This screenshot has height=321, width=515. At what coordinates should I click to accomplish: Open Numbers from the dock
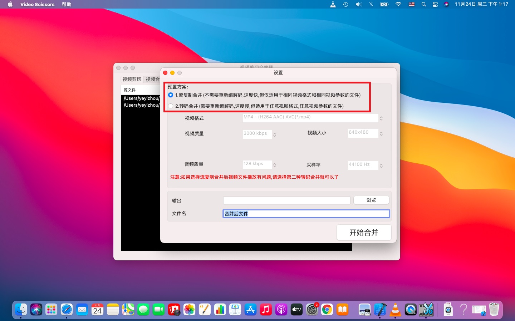click(x=220, y=310)
